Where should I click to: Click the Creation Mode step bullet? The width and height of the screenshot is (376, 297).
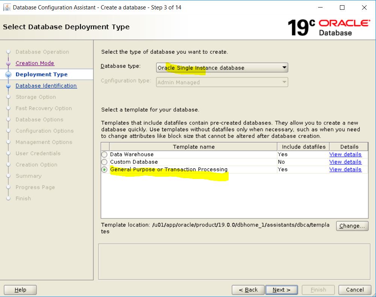coord(8,63)
